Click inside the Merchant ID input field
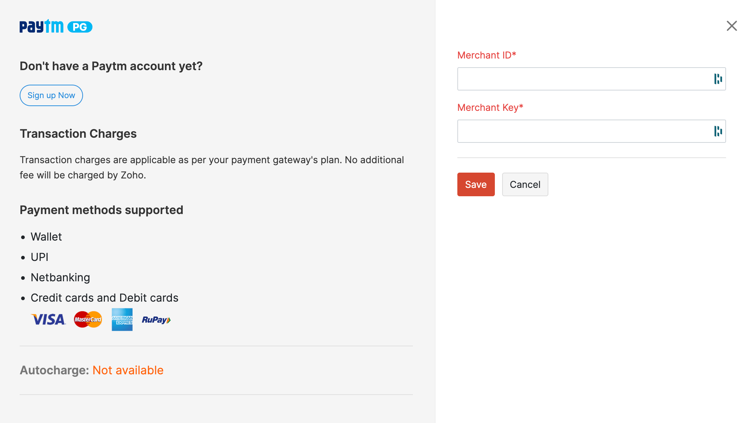Image resolution: width=745 pixels, height=423 pixels. tap(583, 79)
